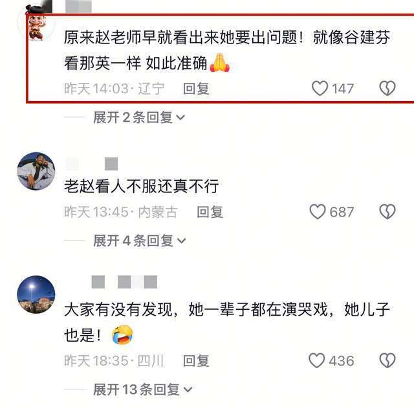
Task: Tap the 687 like count
Action: pos(342,212)
